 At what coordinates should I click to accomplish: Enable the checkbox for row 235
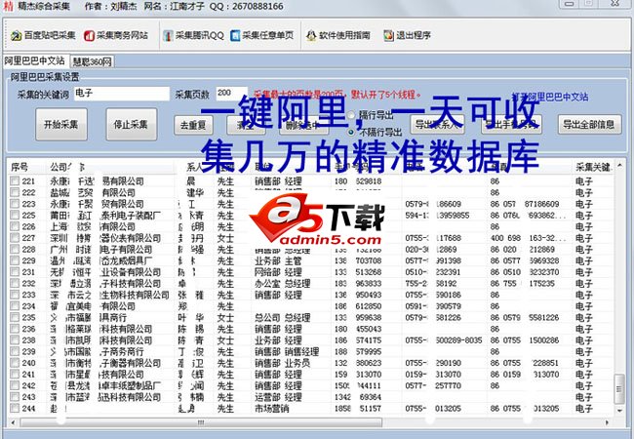15,317
